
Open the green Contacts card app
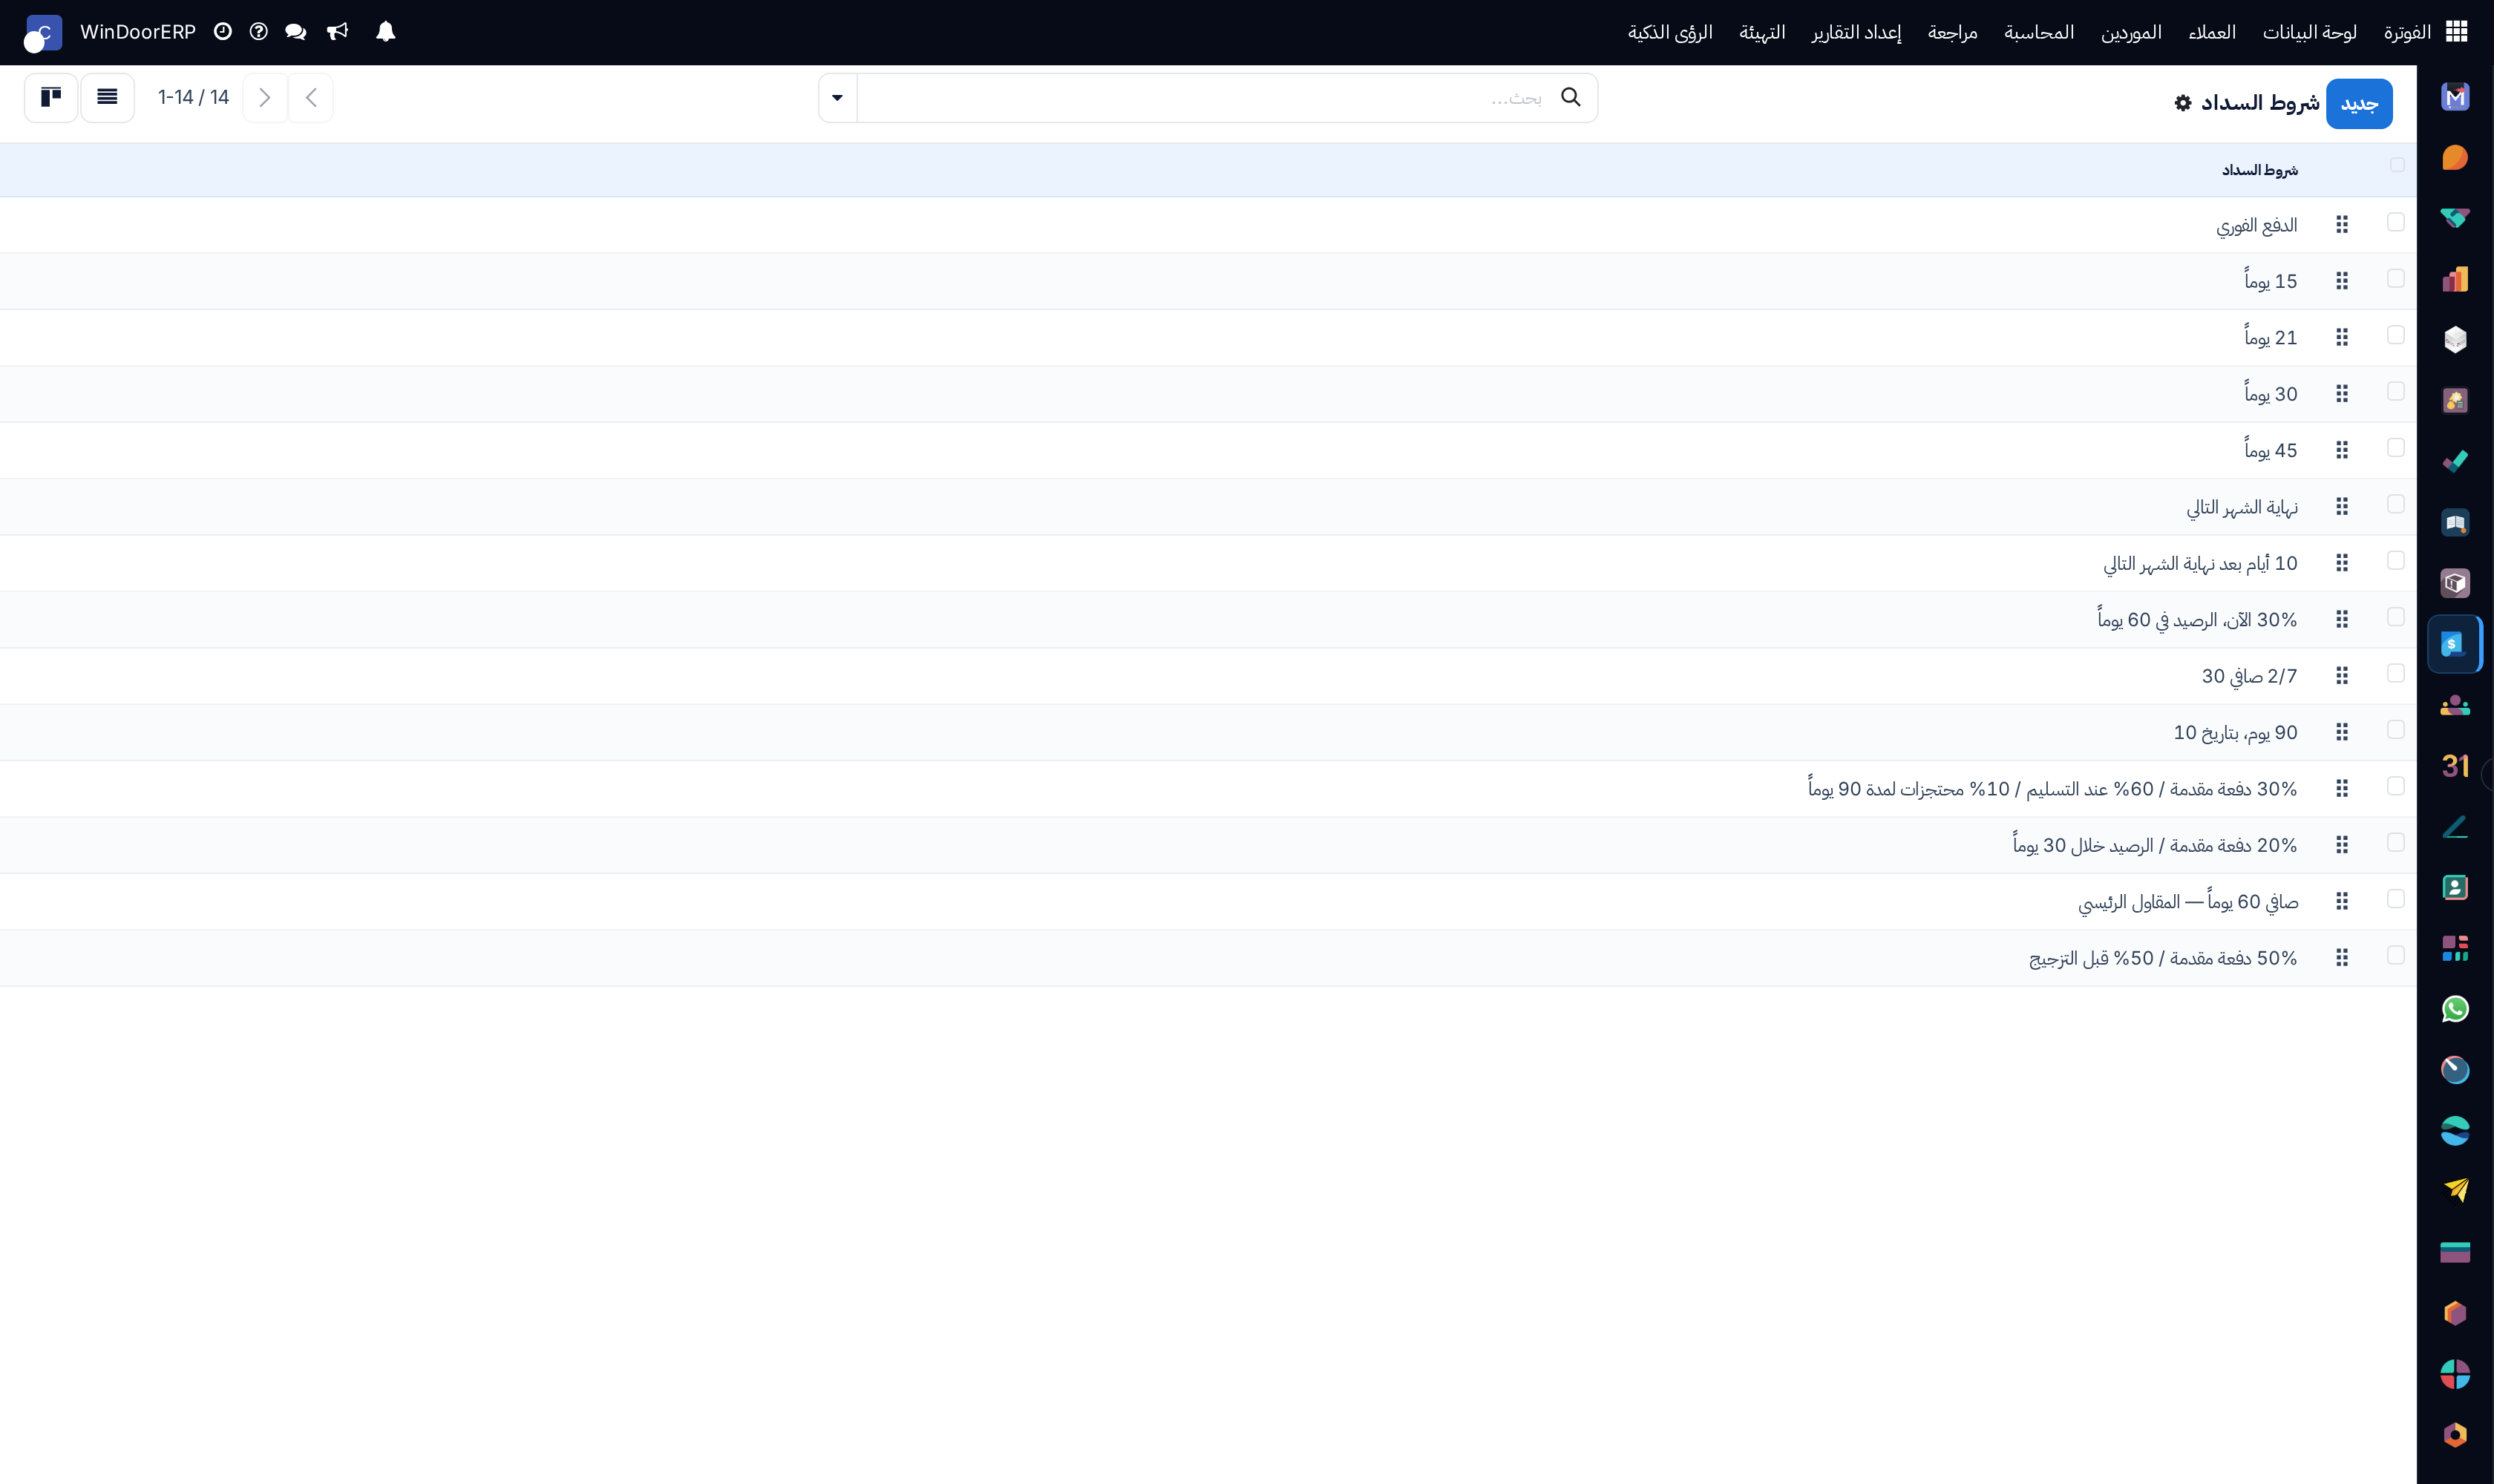point(2455,888)
